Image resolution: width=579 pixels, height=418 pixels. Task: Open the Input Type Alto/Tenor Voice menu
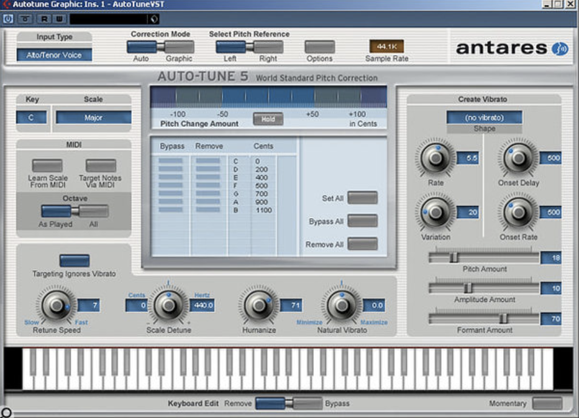tap(54, 55)
